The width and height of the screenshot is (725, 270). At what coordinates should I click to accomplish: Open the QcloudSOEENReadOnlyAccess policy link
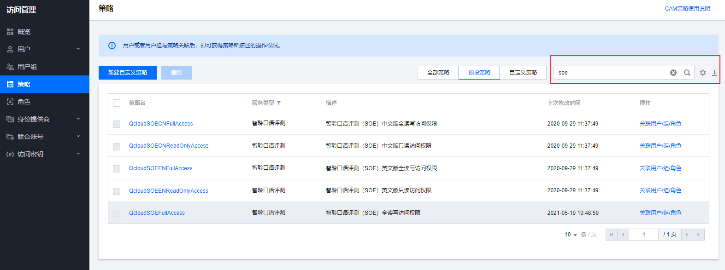169,191
